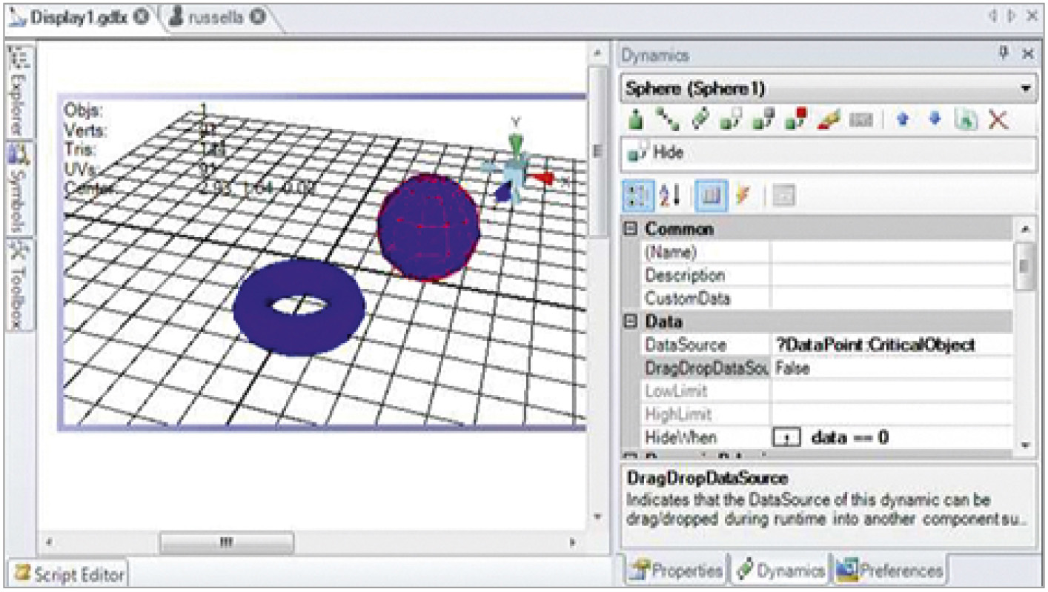Open the Sphere (Sphere1) object dropdown

(x=1026, y=88)
